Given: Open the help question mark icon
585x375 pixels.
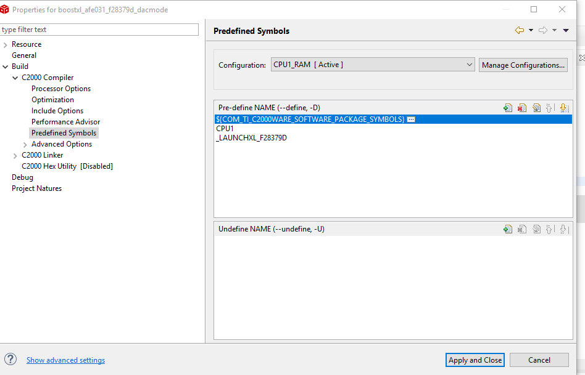Looking at the screenshot, I should [10, 360].
